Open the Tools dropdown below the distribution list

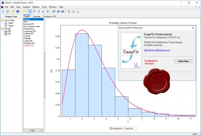pos(33,131)
